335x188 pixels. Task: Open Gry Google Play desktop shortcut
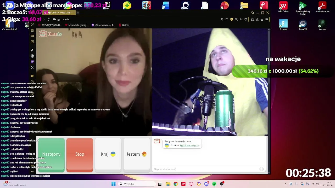pos(303,8)
